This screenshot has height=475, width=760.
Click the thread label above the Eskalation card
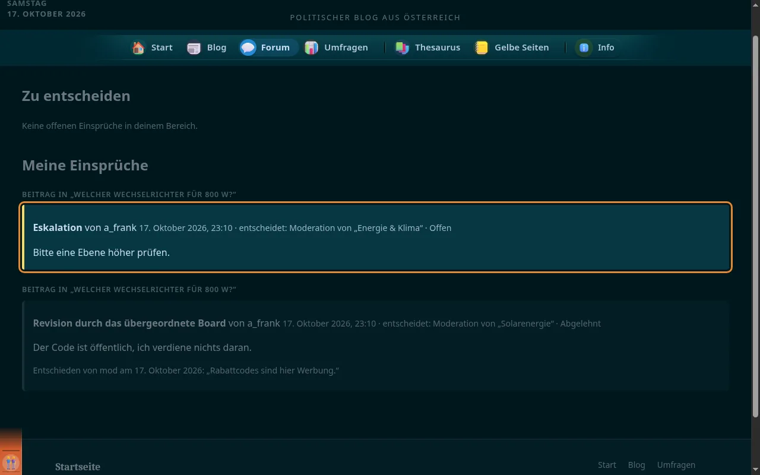point(129,195)
